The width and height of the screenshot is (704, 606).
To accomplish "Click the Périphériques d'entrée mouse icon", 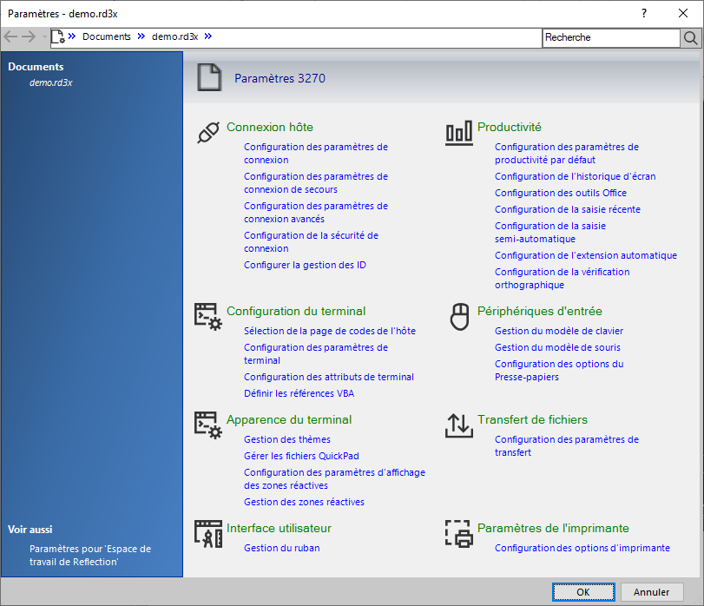I will pos(460,317).
